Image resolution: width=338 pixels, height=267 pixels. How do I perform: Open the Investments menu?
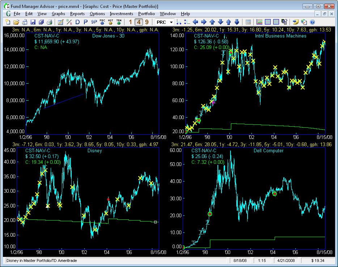click(121, 14)
